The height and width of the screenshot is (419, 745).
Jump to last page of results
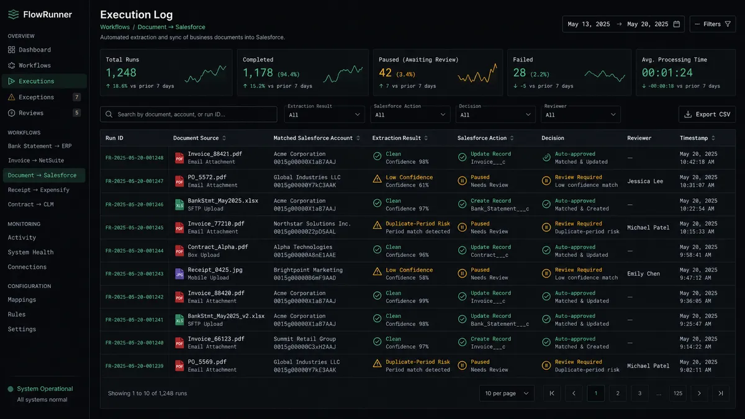point(721,393)
